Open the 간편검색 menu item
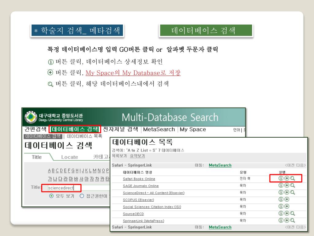Image resolution: width=314 pixels, height=236 pixels. tap(36, 129)
